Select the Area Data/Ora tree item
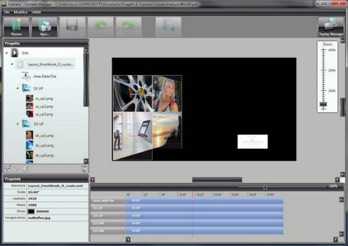The image size is (348, 246). pyautogui.click(x=45, y=76)
